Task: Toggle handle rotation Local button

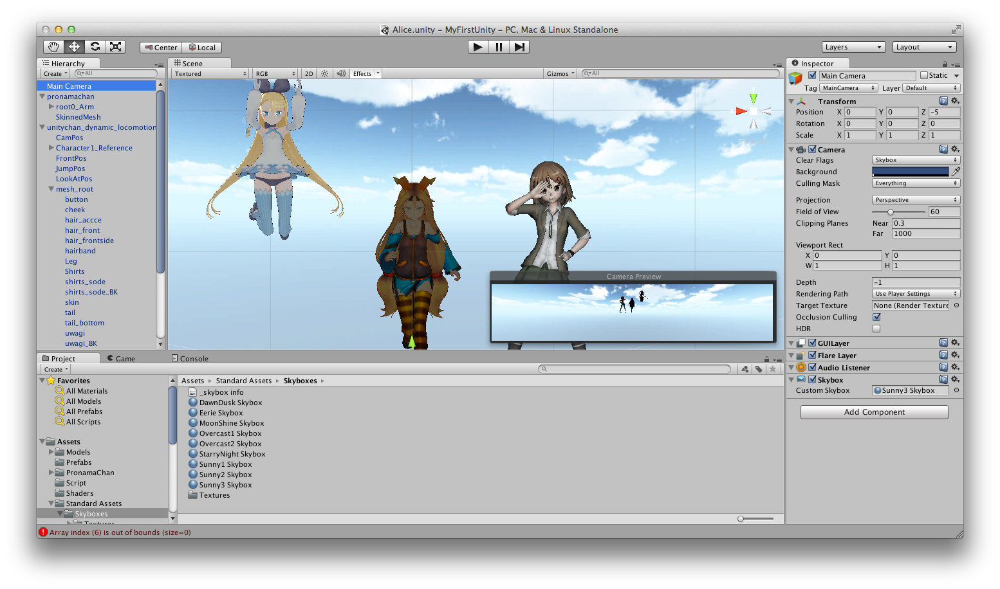Action: (x=202, y=48)
